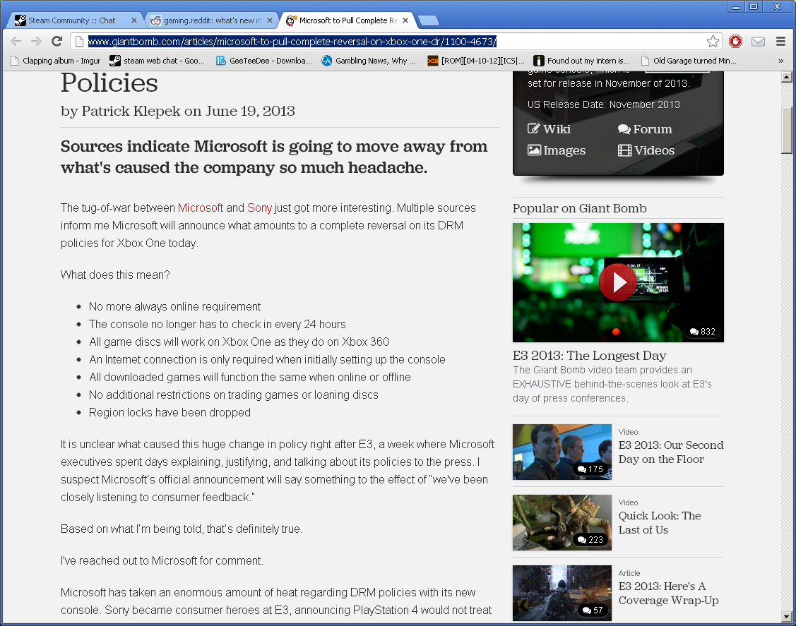Open Quick Look: The Last of Us thumbnail

pyautogui.click(x=562, y=522)
